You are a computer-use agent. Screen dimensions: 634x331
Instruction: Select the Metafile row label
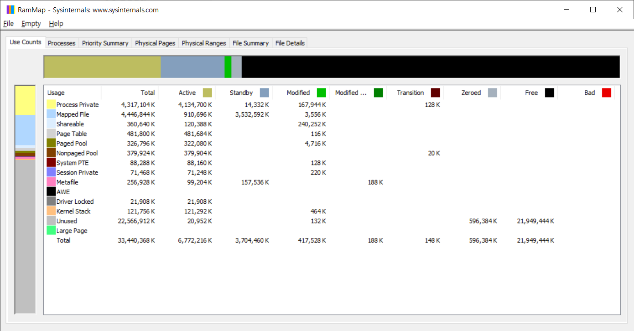pos(68,182)
